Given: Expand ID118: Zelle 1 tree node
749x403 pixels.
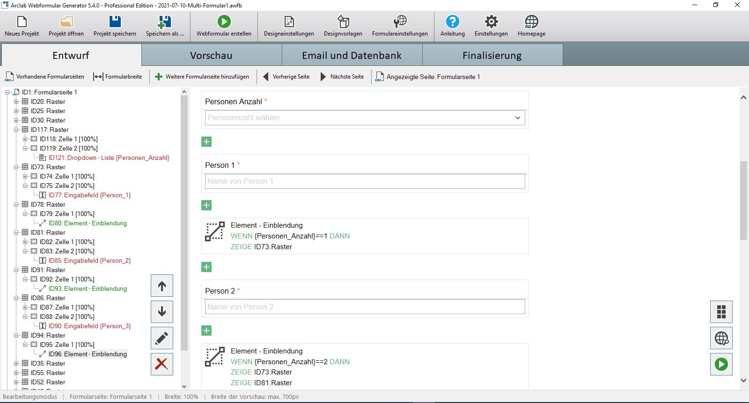Looking at the screenshot, I should pos(25,139).
